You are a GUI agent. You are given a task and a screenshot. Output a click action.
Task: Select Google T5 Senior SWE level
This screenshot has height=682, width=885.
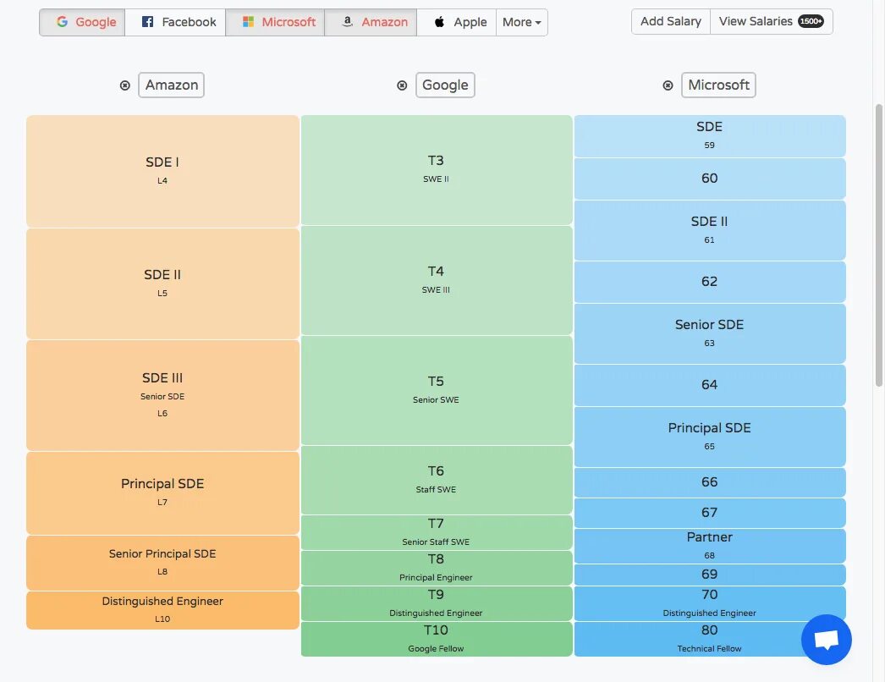(437, 390)
